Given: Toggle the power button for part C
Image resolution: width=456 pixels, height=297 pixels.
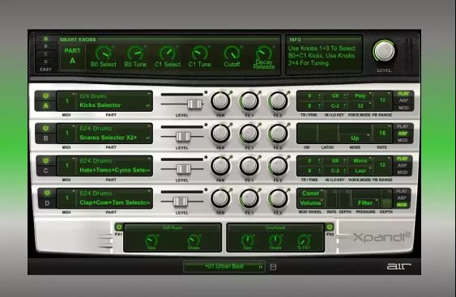Looking at the screenshot, I should pos(45,160).
